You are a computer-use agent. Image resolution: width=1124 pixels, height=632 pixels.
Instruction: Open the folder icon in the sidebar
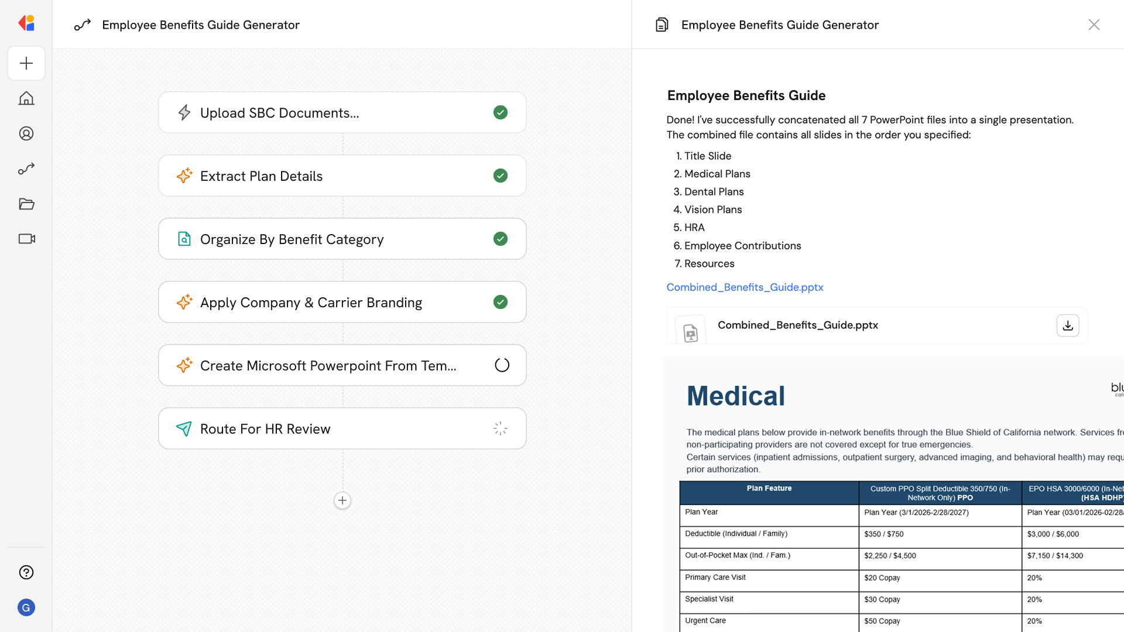(x=26, y=204)
